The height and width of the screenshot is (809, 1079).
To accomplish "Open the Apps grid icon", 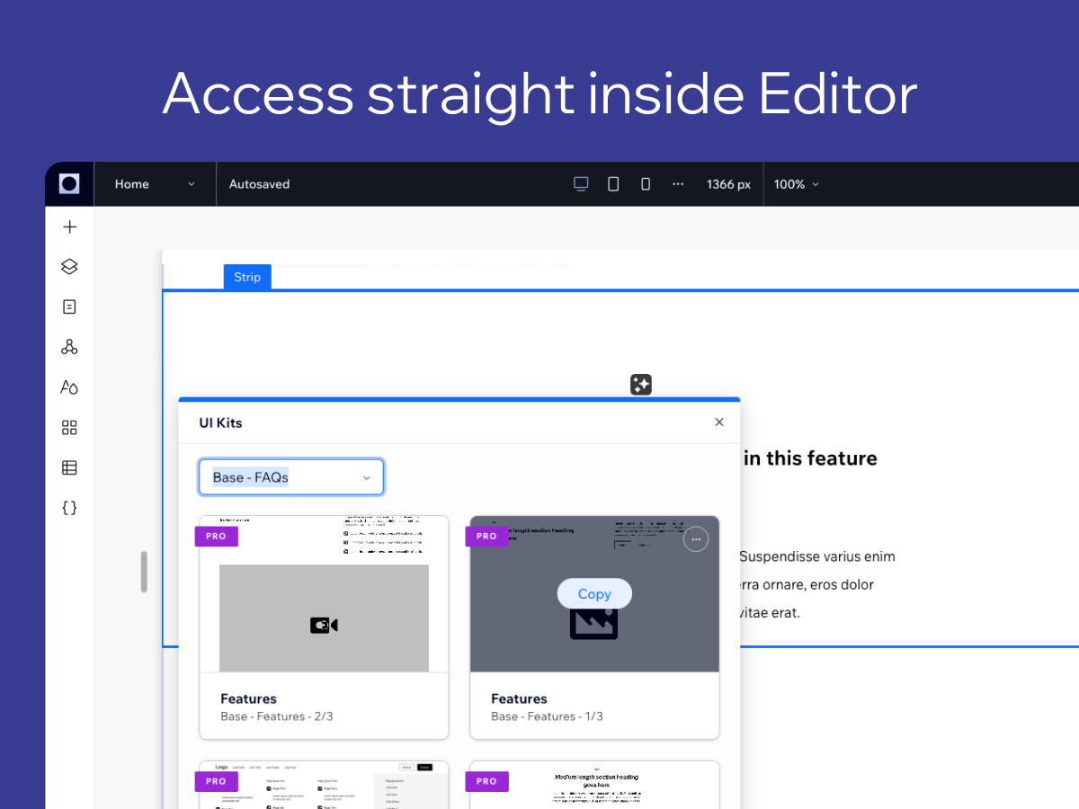I will (x=69, y=427).
